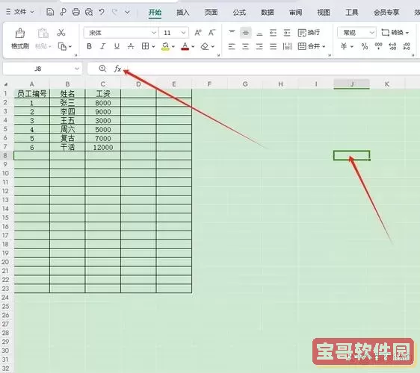Click the Insert Function (fx) icon
This screenshot has height=373, width=420.
117,69
